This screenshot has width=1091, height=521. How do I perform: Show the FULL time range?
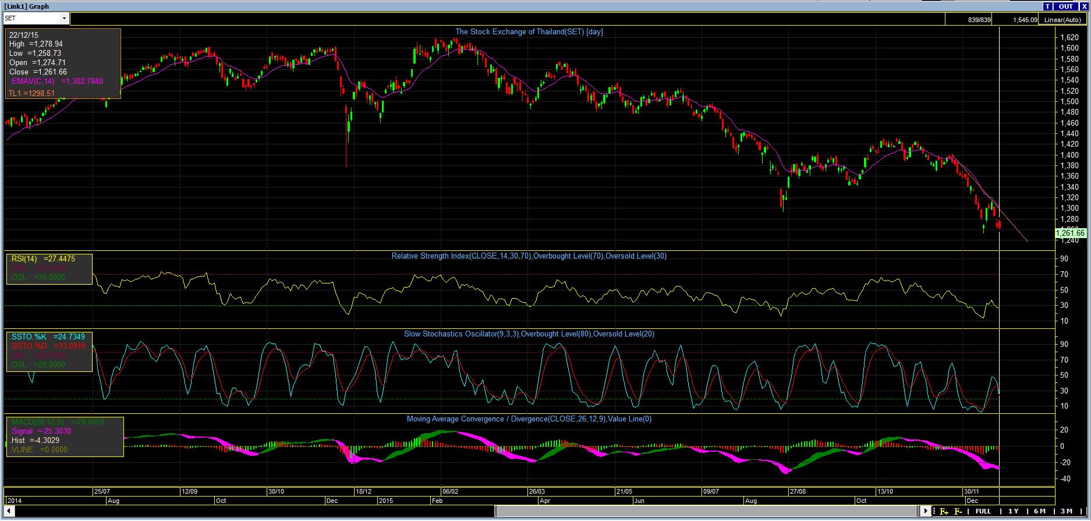tap(983, 511)
